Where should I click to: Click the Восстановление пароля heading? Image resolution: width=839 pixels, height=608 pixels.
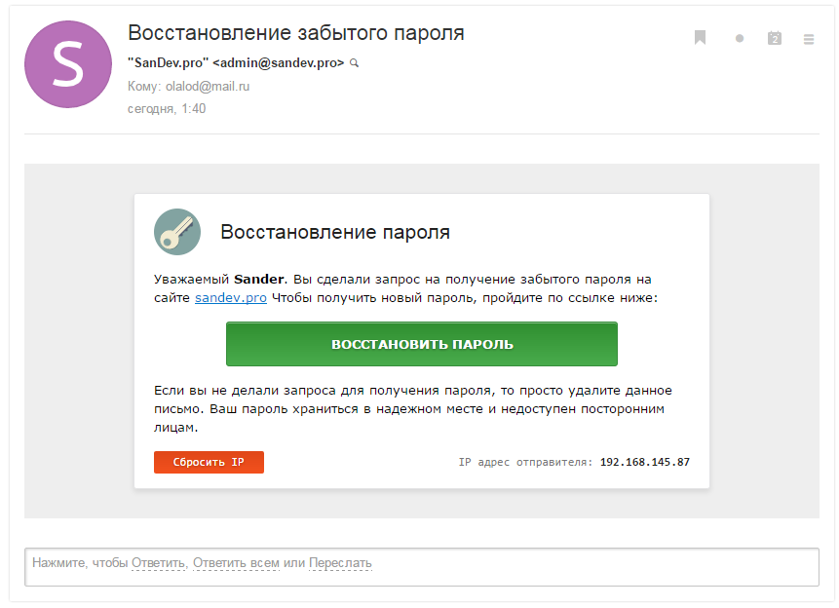335,232
